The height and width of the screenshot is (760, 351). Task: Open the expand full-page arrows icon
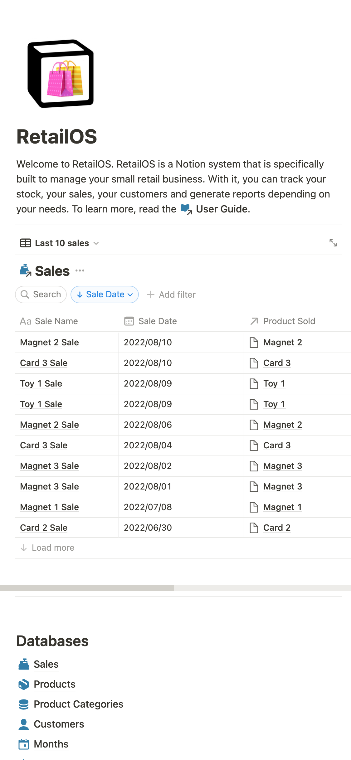[333, 243]
